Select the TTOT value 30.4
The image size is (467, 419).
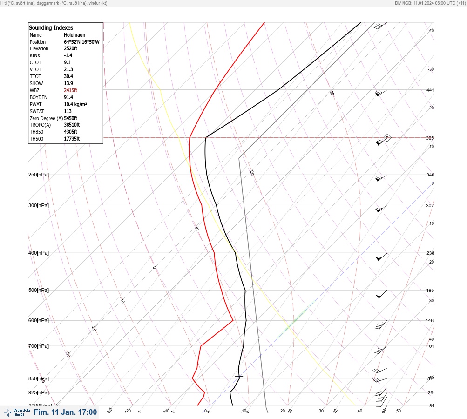point(68,76)
